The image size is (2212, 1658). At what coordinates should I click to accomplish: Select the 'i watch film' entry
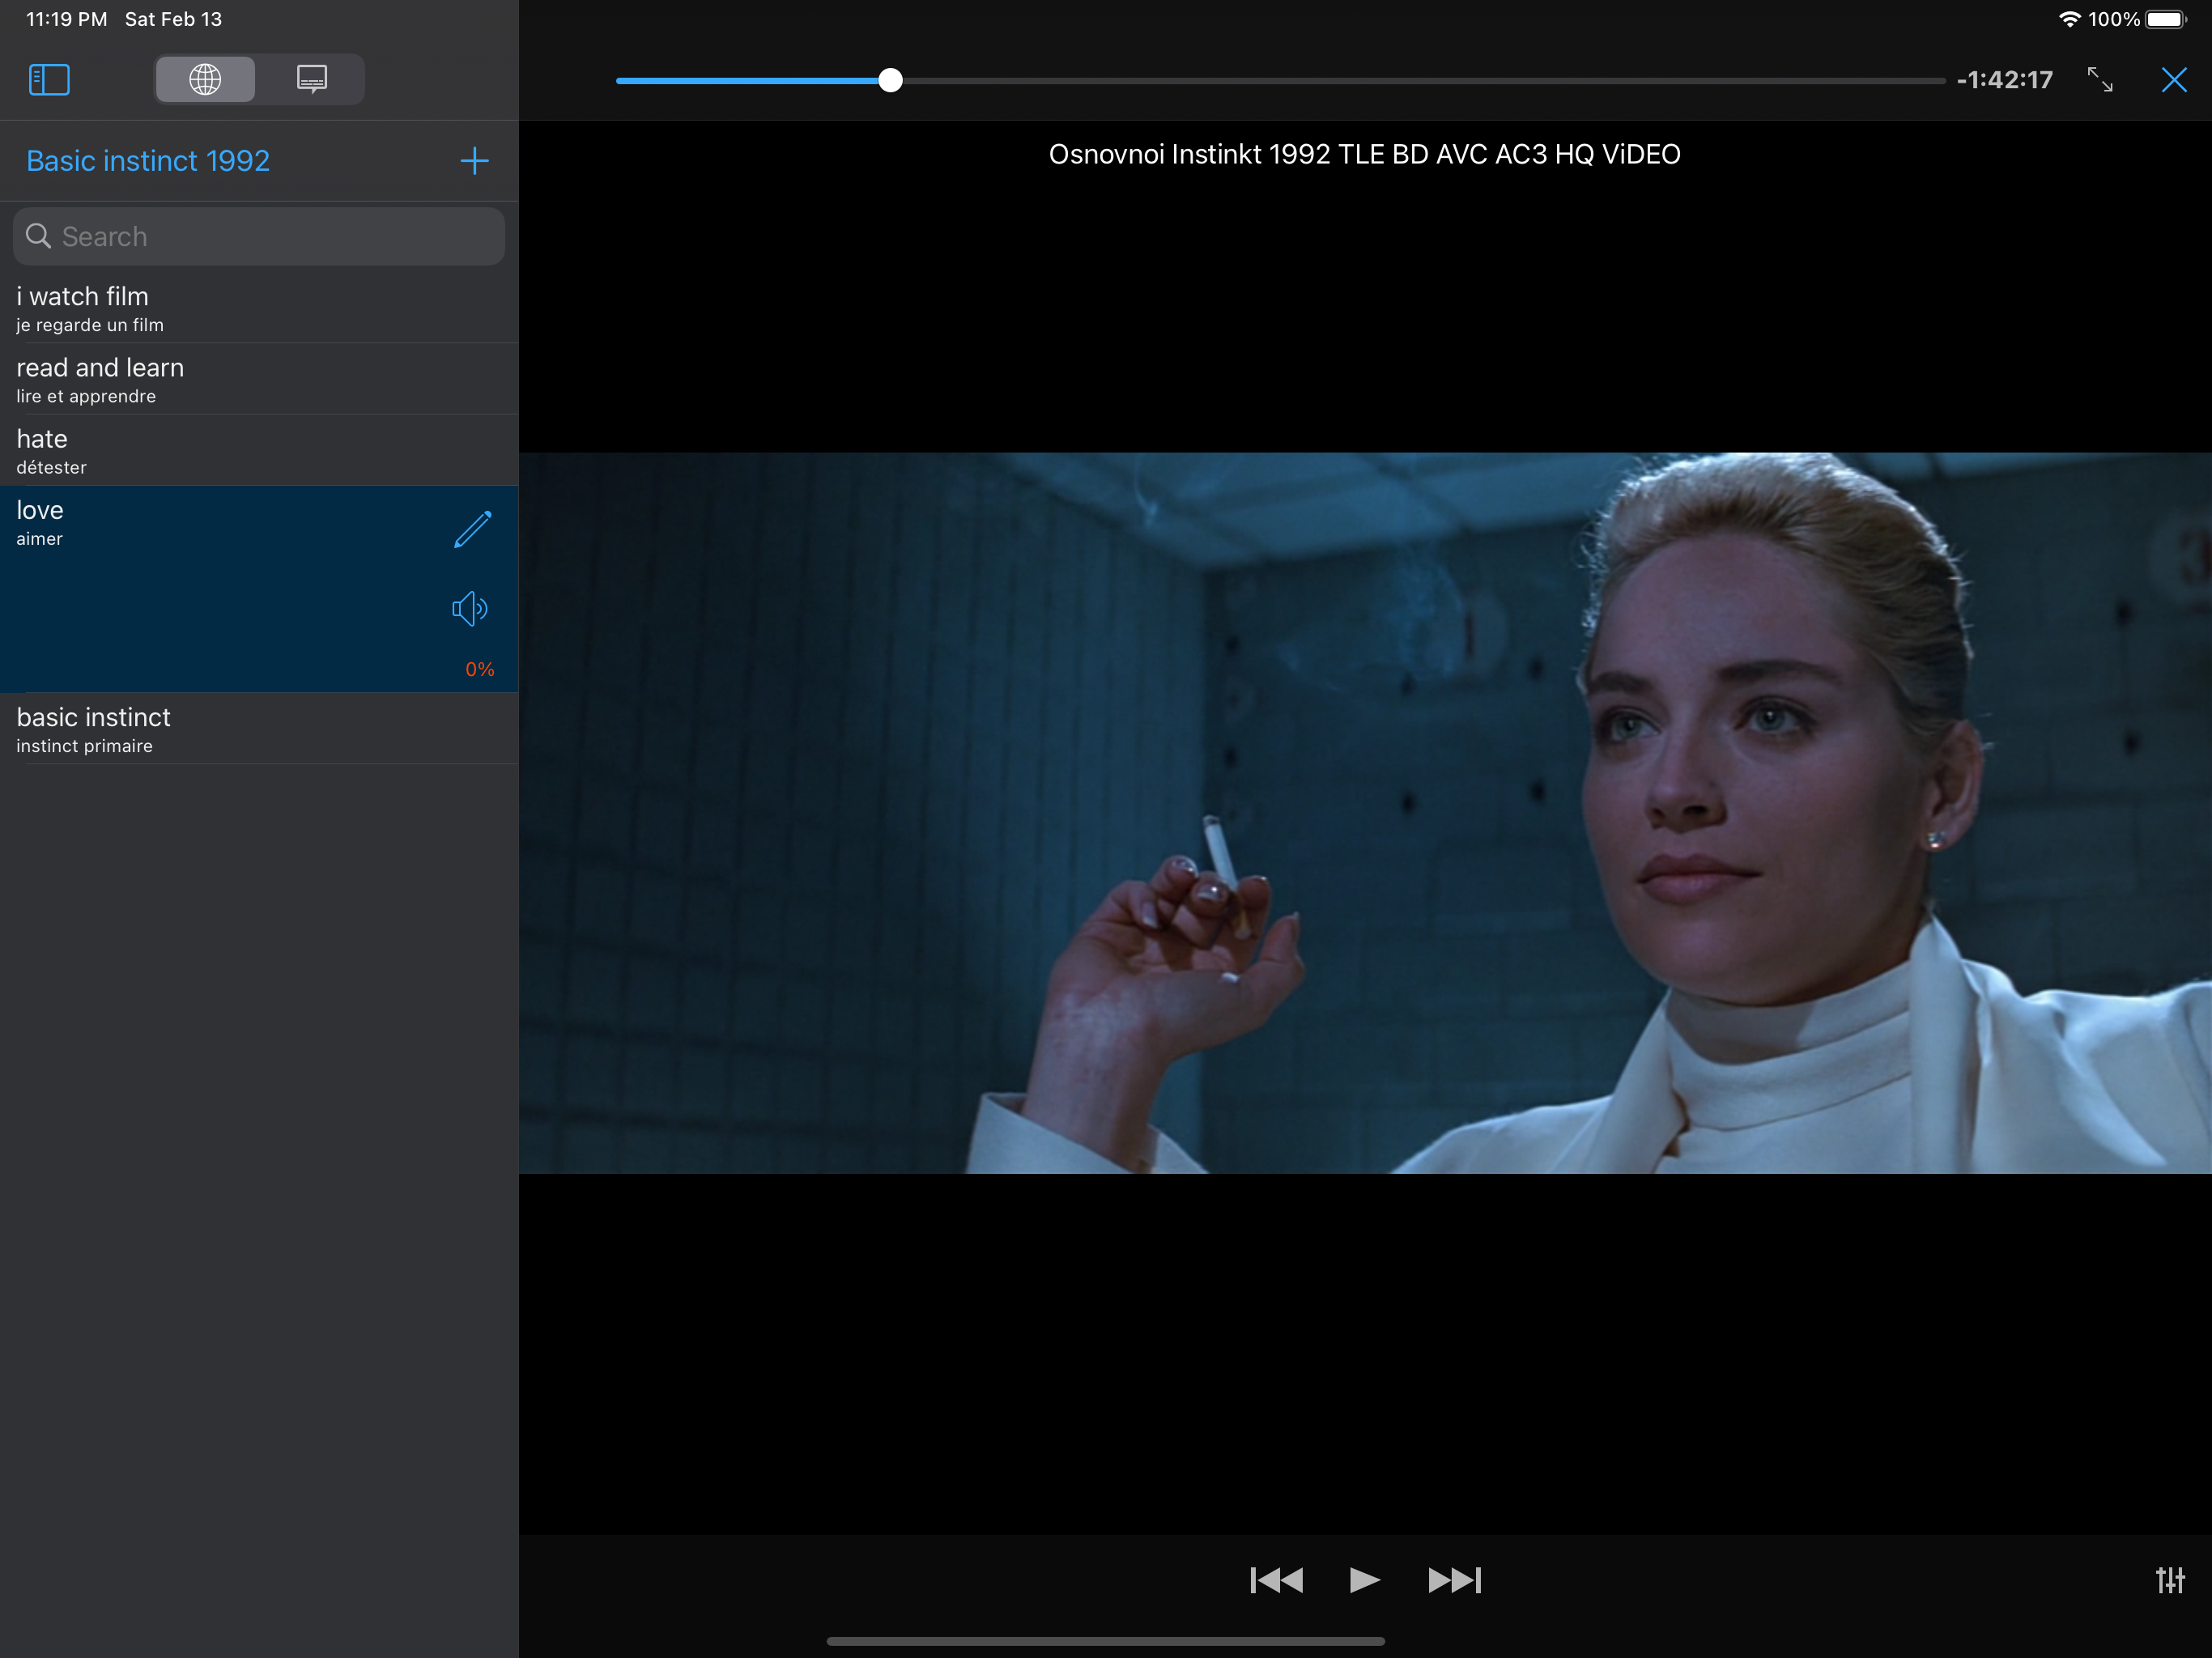[x=258, y=308]
